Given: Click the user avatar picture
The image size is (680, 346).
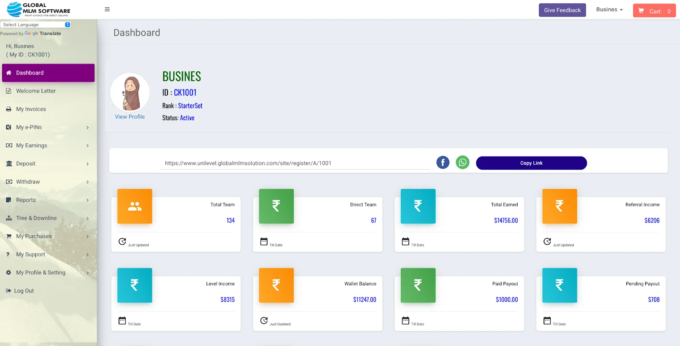Looking at the screenshot, I should coord(130,92).
